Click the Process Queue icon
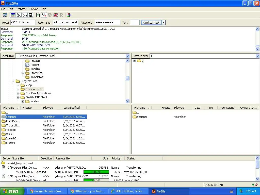260x195 pixels. click(x=44, y=15)
